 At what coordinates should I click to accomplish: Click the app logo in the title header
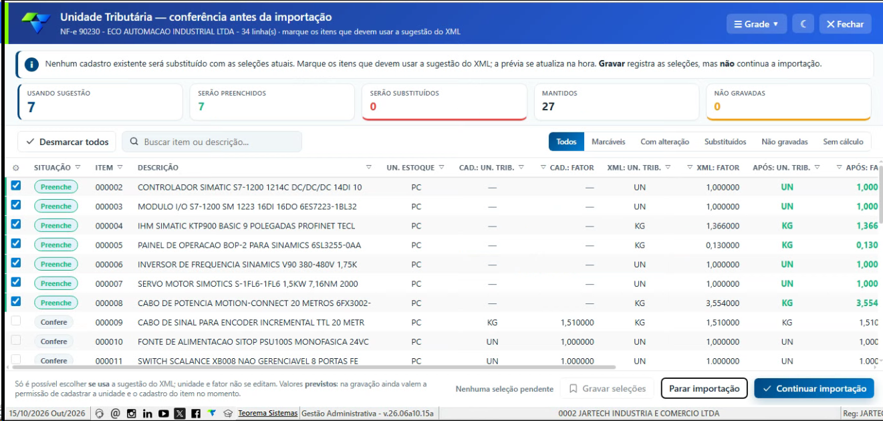36,23
